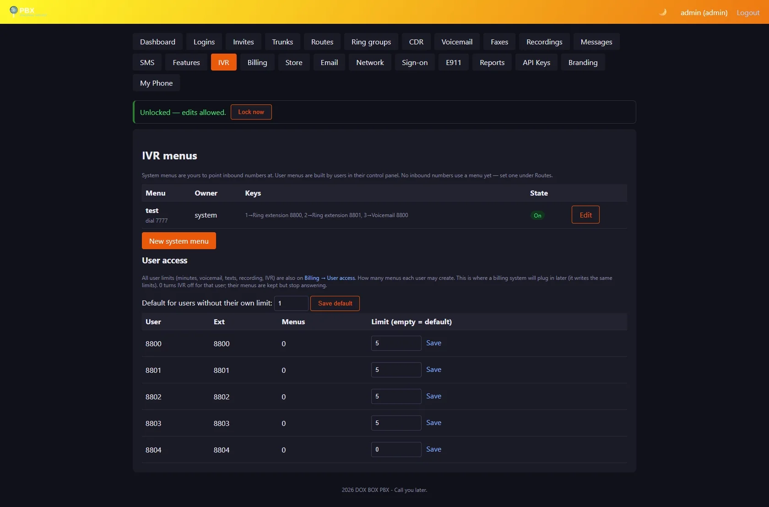Go to the Billing tab
The width and height of the screenshot is (769, 507).
[257, 62]
